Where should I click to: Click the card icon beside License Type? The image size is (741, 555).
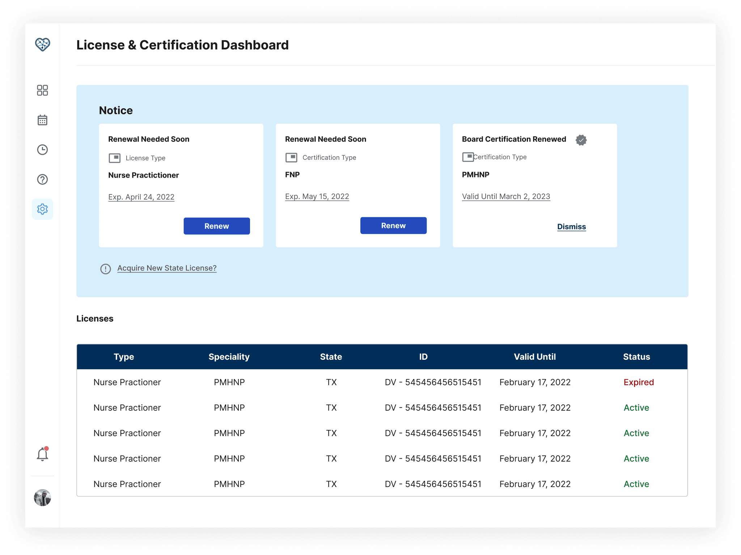tap(114, 158)
